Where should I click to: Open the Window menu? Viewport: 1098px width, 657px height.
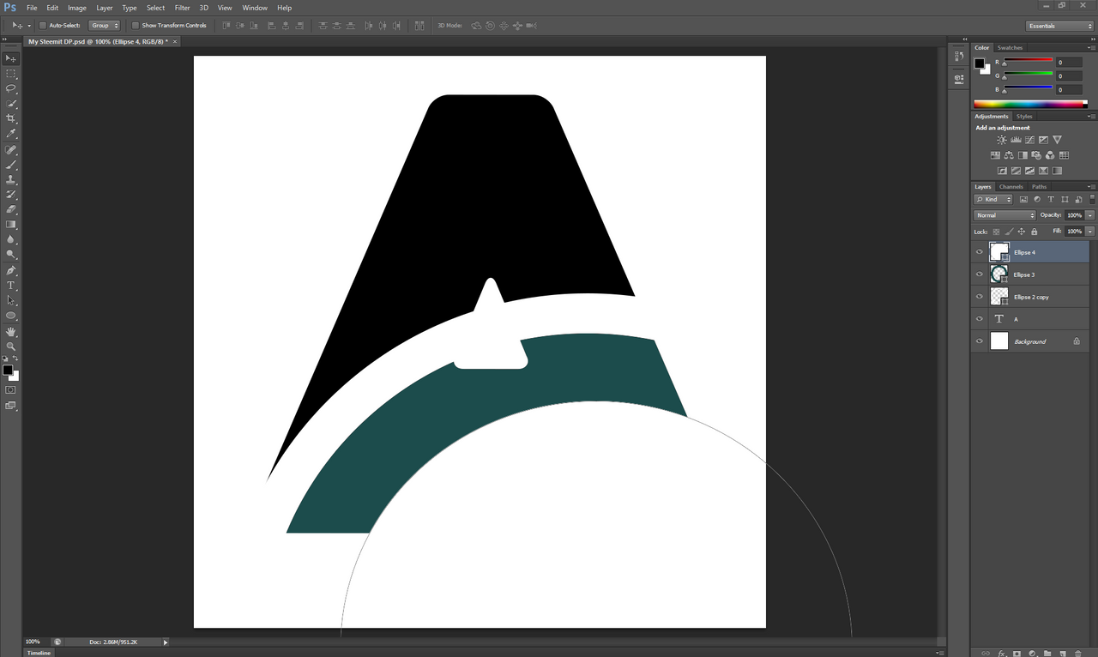coord(255,8)
